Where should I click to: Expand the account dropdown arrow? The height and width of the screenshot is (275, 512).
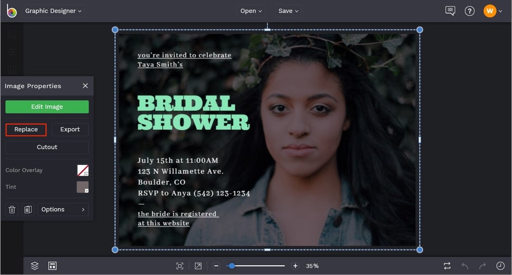tap(500, 11)
